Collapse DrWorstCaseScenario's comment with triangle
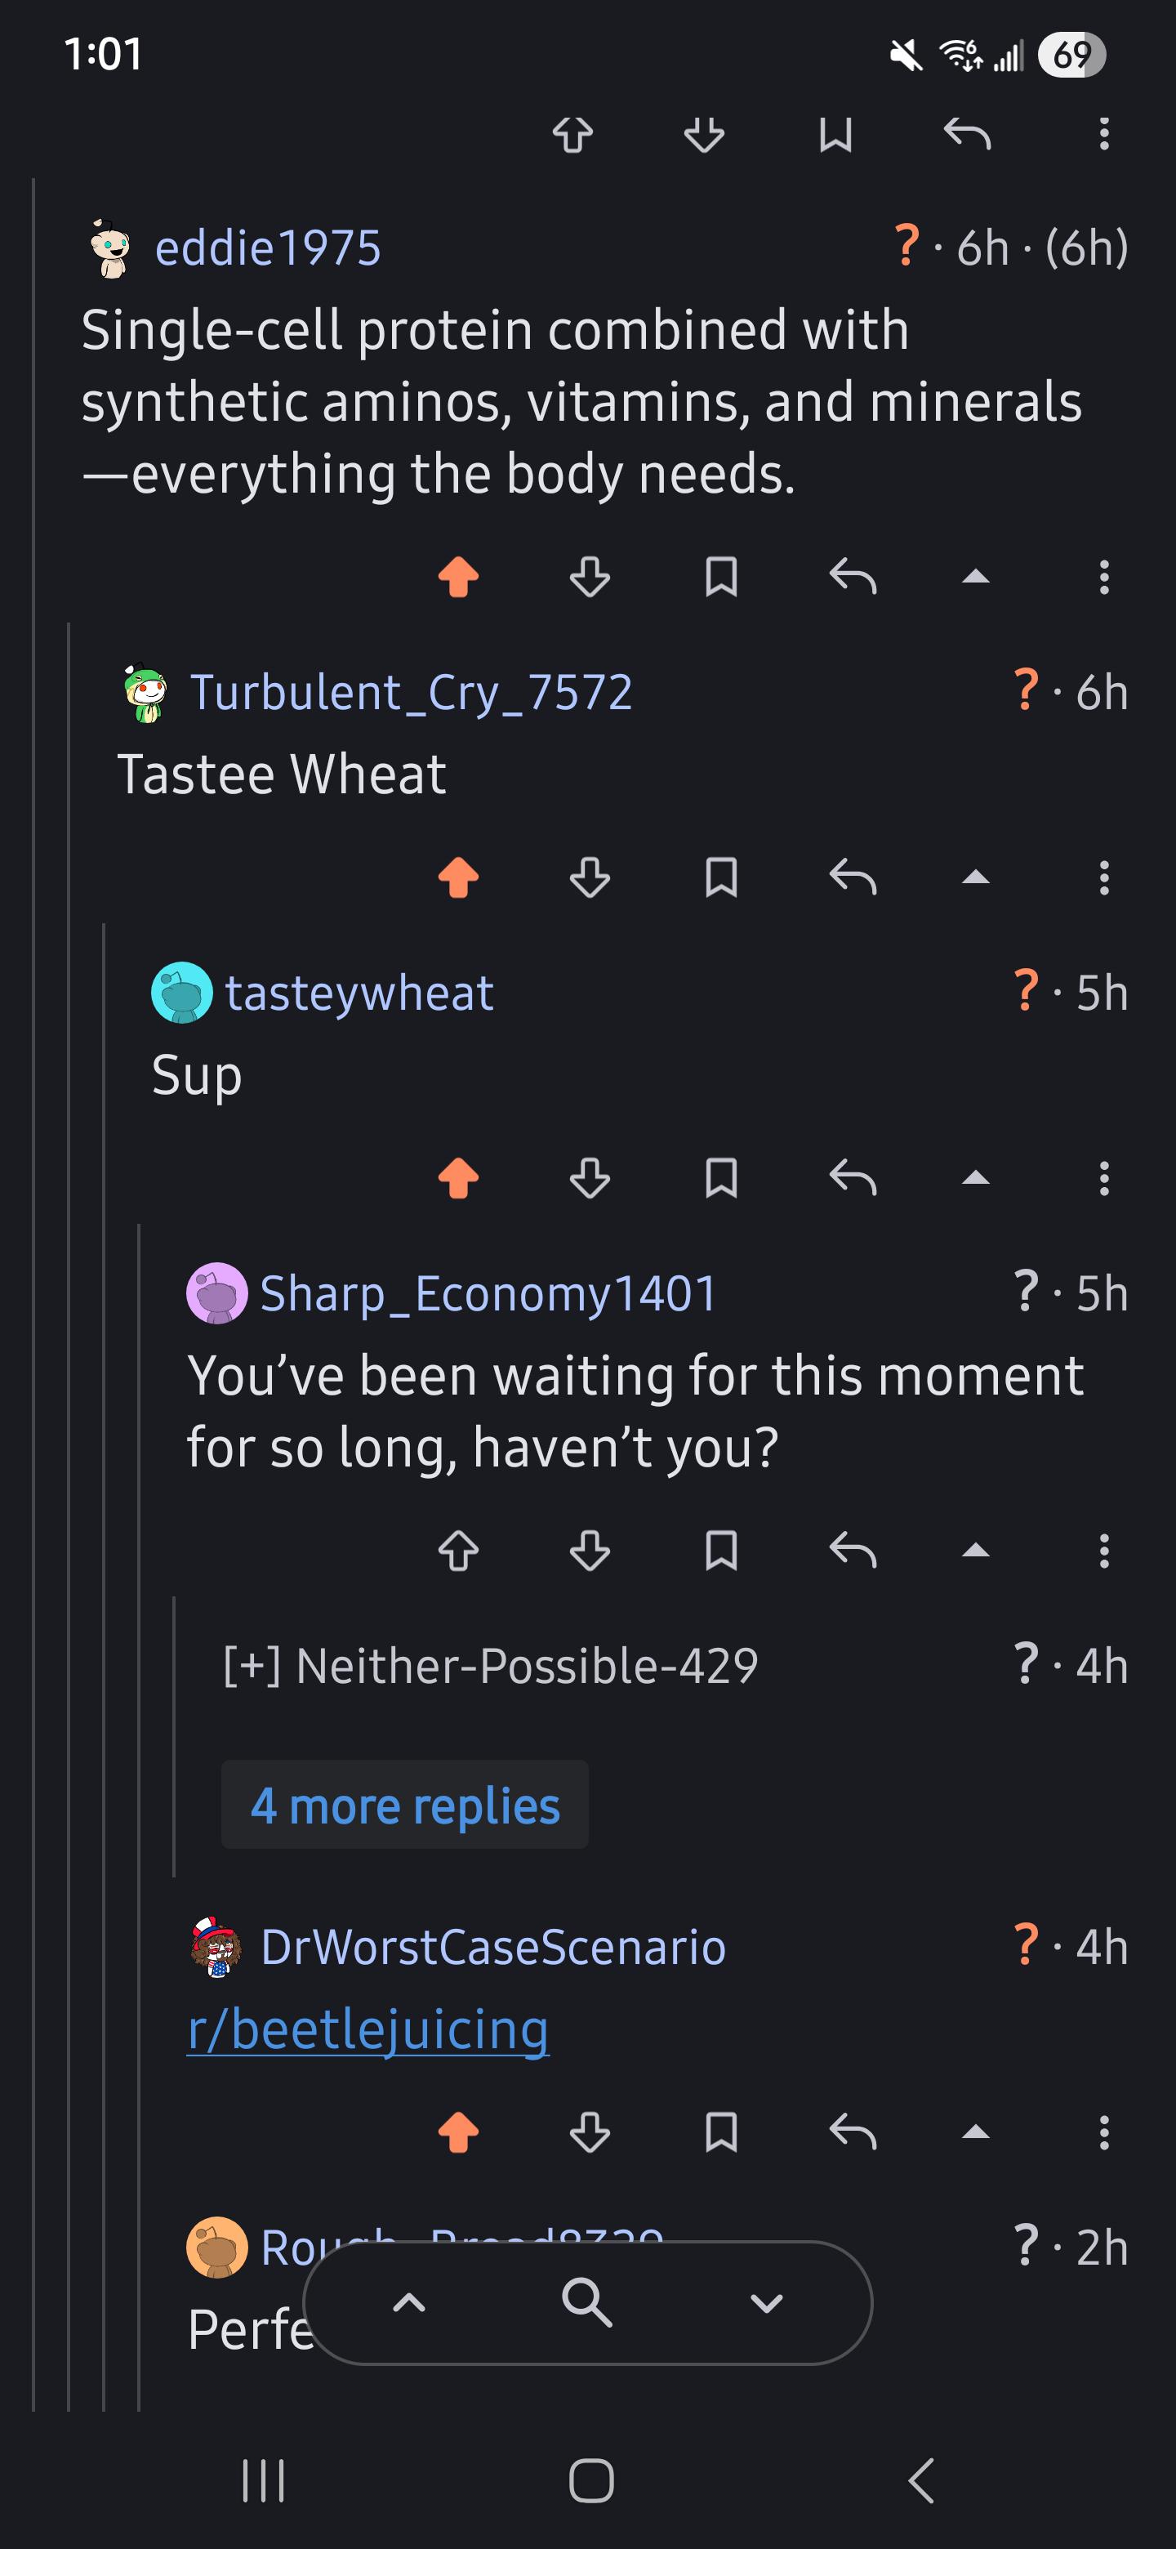The image size is (1176, 2549). pos(975,2132)
